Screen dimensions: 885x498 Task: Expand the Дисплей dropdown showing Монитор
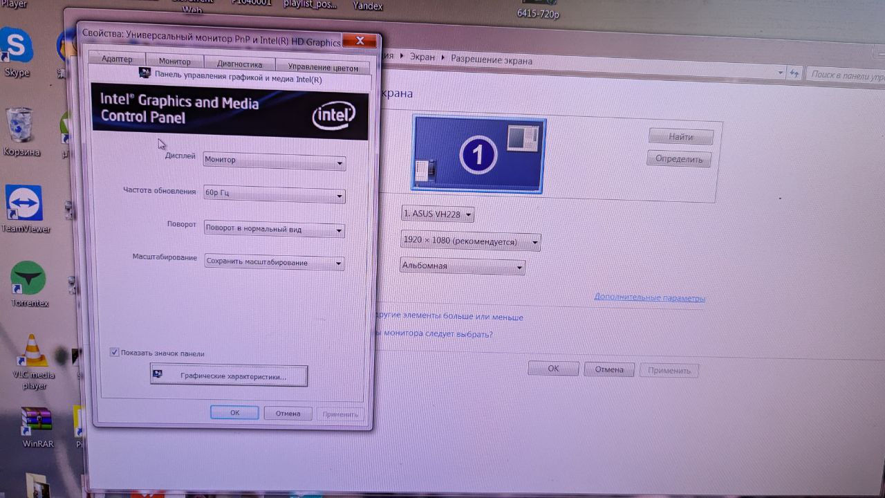(274, 161)
